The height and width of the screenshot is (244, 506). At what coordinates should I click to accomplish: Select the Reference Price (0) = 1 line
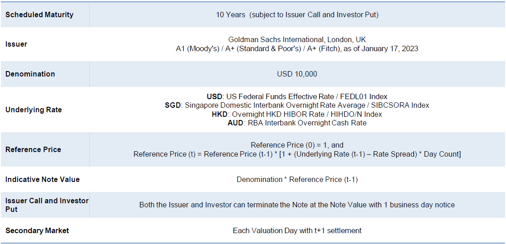[297, 145]
